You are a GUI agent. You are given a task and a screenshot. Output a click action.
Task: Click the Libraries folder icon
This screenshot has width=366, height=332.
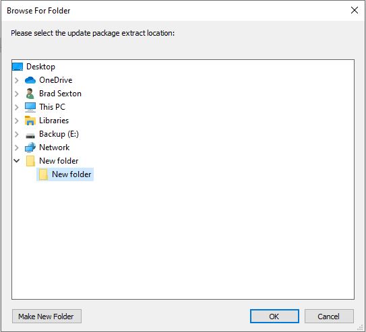click(30, 121)
